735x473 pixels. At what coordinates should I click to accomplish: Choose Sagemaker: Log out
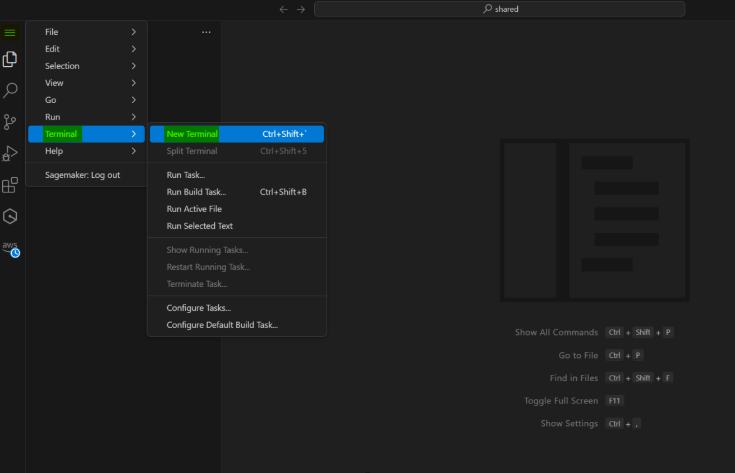(x=86, y=175)
